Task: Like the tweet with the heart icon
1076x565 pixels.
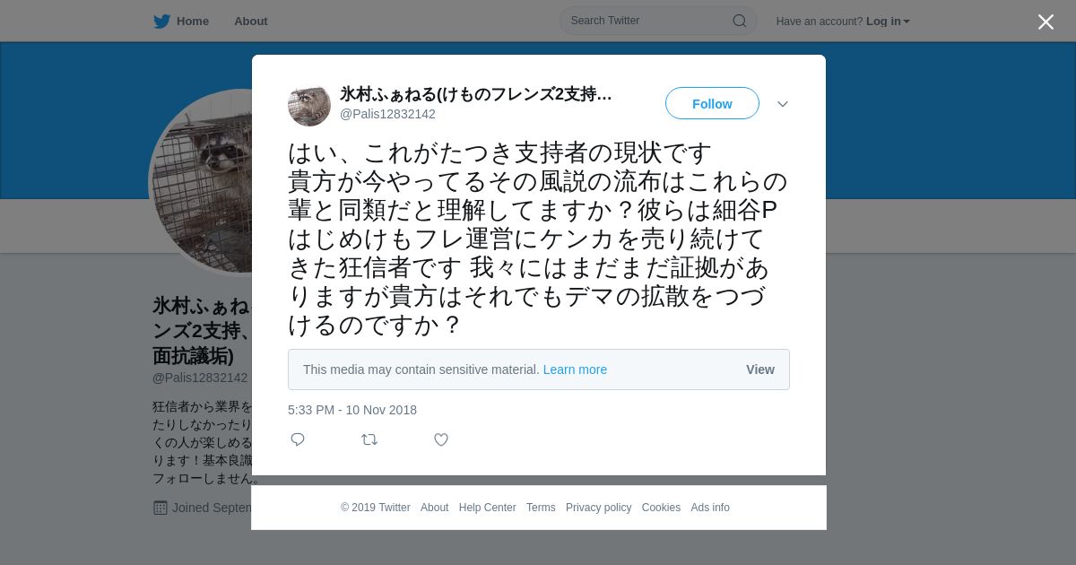Action: [441, 439]
